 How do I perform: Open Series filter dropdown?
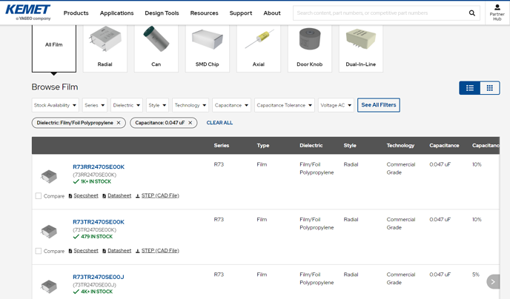(95, 105)
